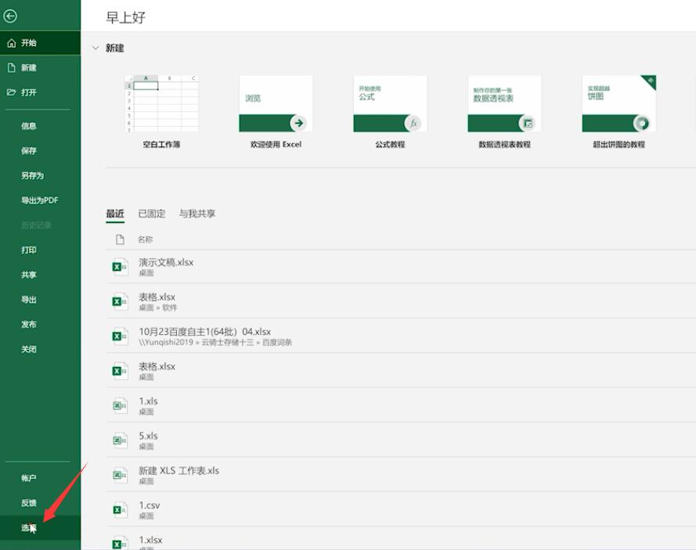The height and width of the screenshot is (550, 696).
Task: Open 表格.xlsx located in 桌面 » 软件
Action: tap(401, 302)
